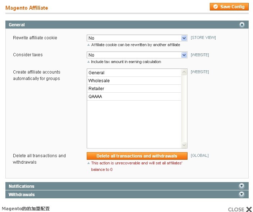Click the General section header text
Screen dimensions: 253x212
(x=17, y=25)
